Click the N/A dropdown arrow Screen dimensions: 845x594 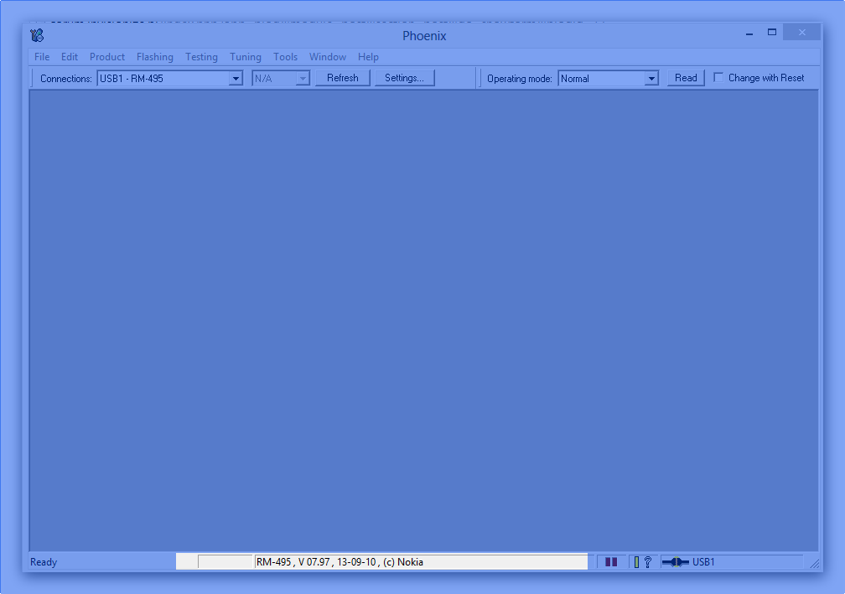[x=303, y=79]
